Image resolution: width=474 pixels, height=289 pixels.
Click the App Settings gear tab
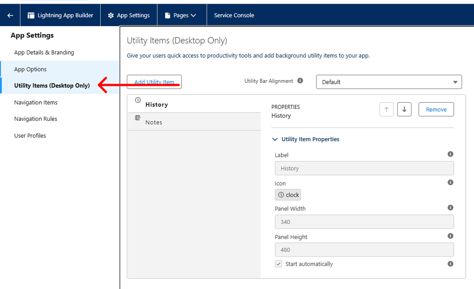coord(129,15)
